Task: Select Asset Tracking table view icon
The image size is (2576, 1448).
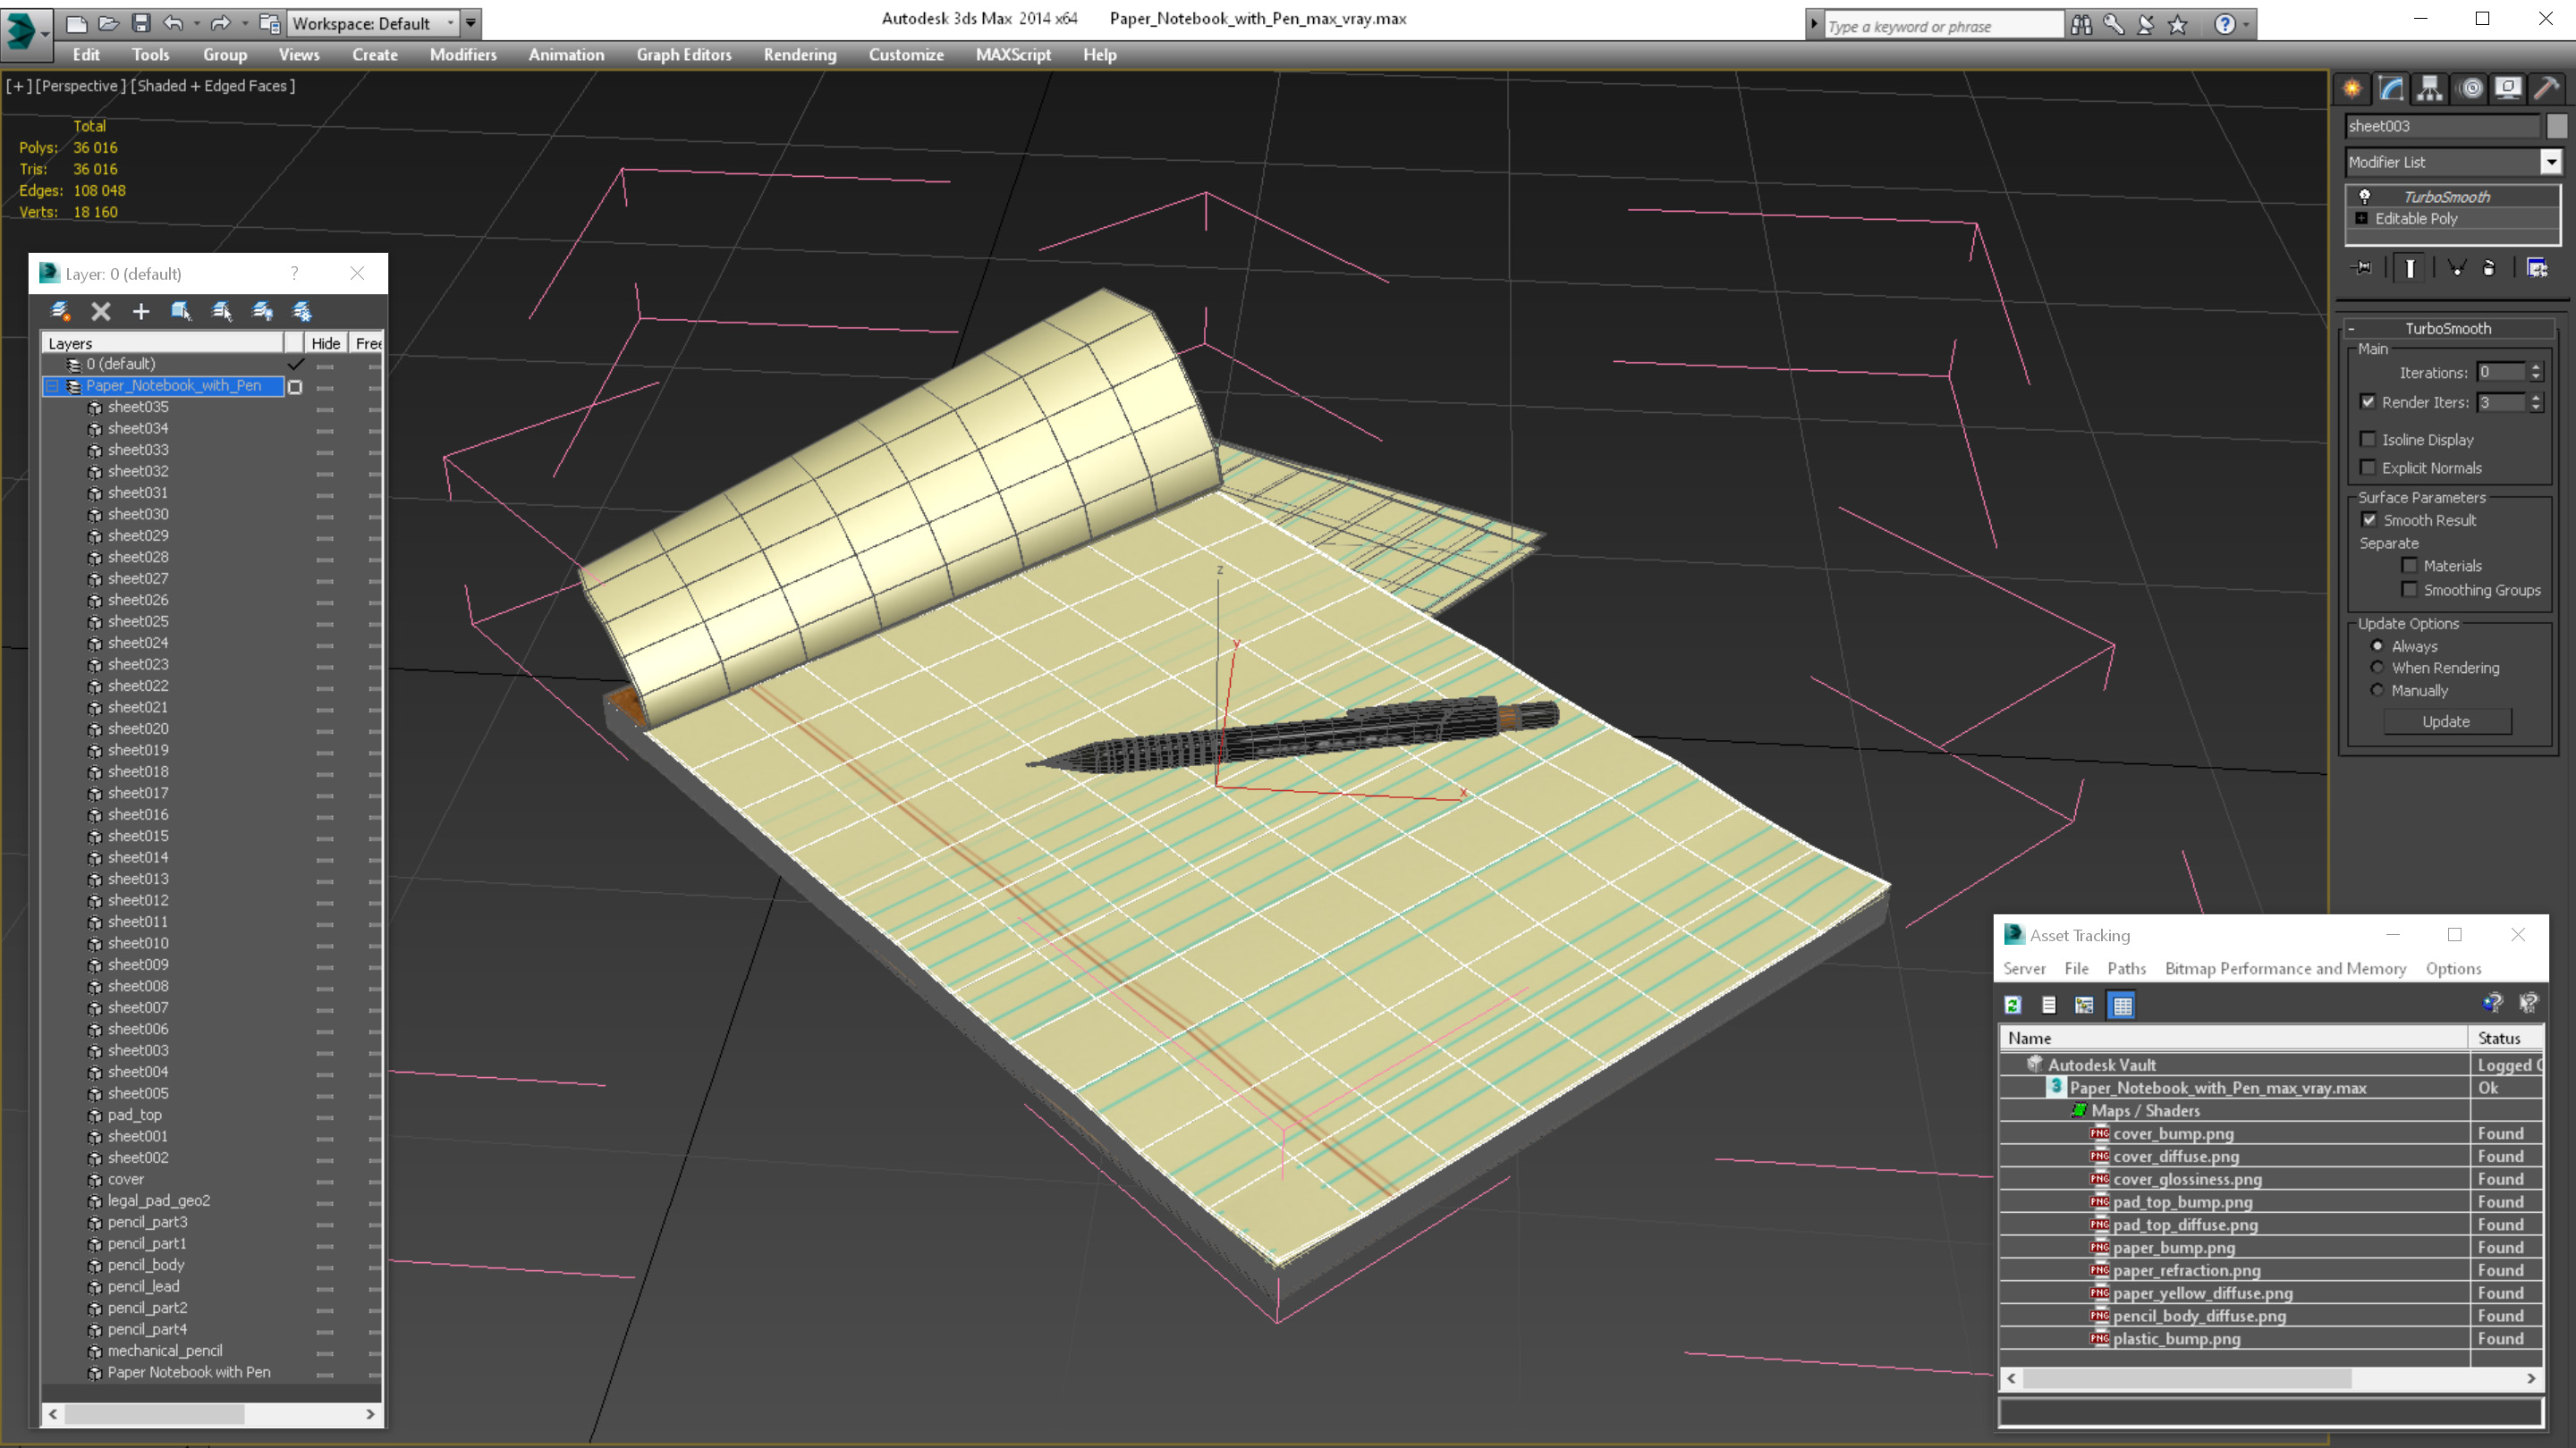Action: coord(2122,1006)
